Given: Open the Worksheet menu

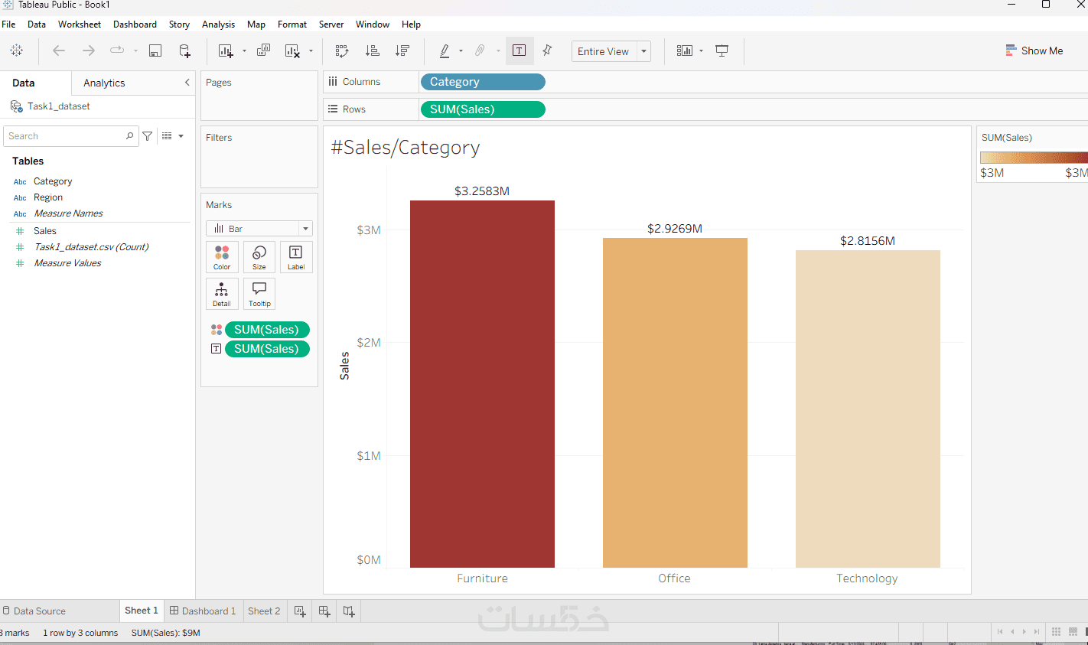Looking at the screenshot, I should (80, 24).
